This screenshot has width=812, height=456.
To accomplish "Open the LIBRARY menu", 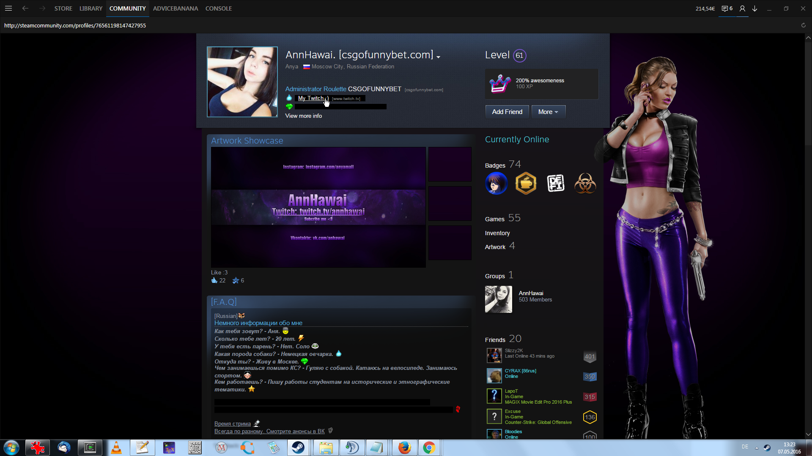I will click(x=91, y=8).
